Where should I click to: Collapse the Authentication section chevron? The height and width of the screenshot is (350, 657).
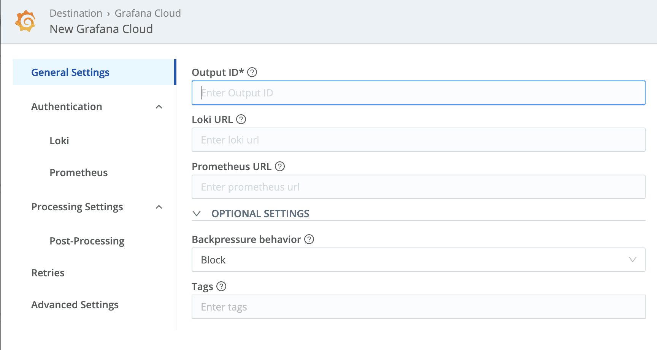click(159, 107)
